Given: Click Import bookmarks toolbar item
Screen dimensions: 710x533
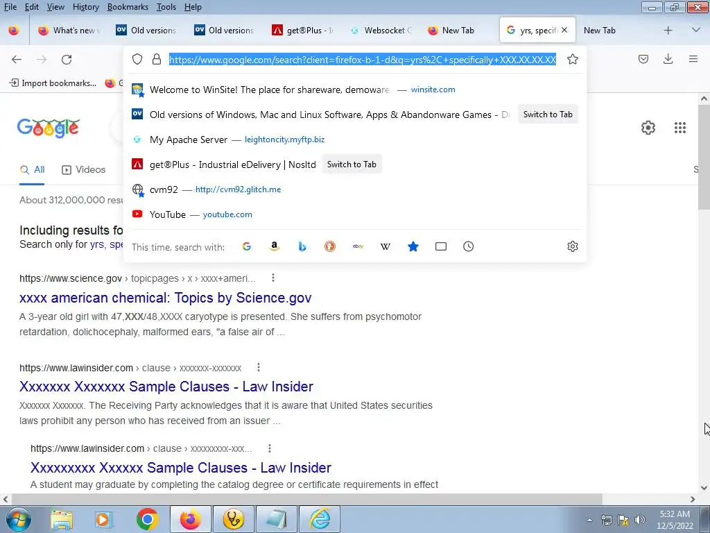Looking at the screenshot, I should [53, 83].
